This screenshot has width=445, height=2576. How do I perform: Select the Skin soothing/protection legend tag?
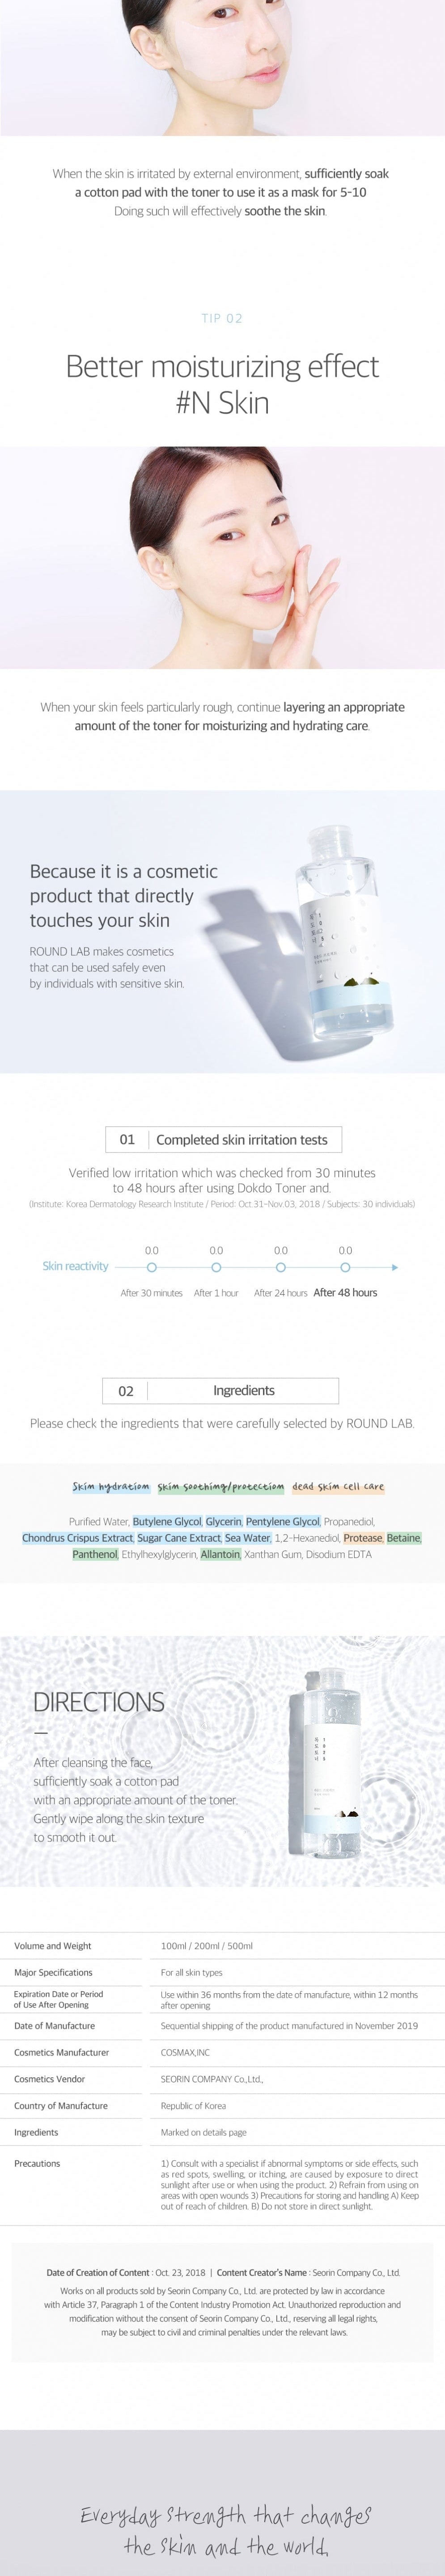point(220,1486)
